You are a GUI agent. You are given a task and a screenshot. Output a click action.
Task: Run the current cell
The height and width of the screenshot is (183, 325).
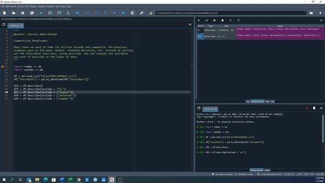(50, 13)
